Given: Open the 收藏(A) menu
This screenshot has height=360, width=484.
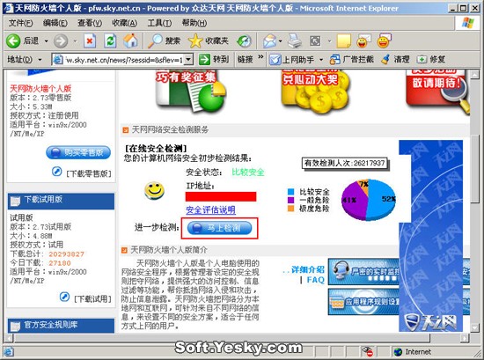Looking at the screenshot, I should tap(124, 23).
